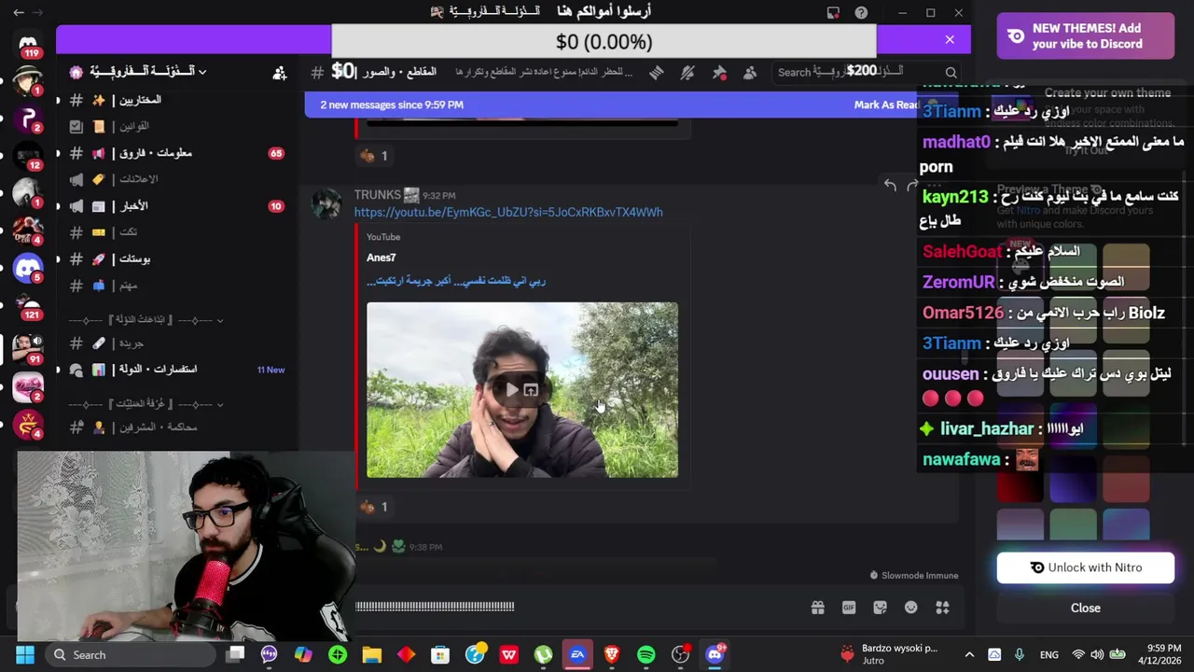Open the server icon with badge 91
Viewport: 1194px width, 672px height.
(x=28, y=347)
